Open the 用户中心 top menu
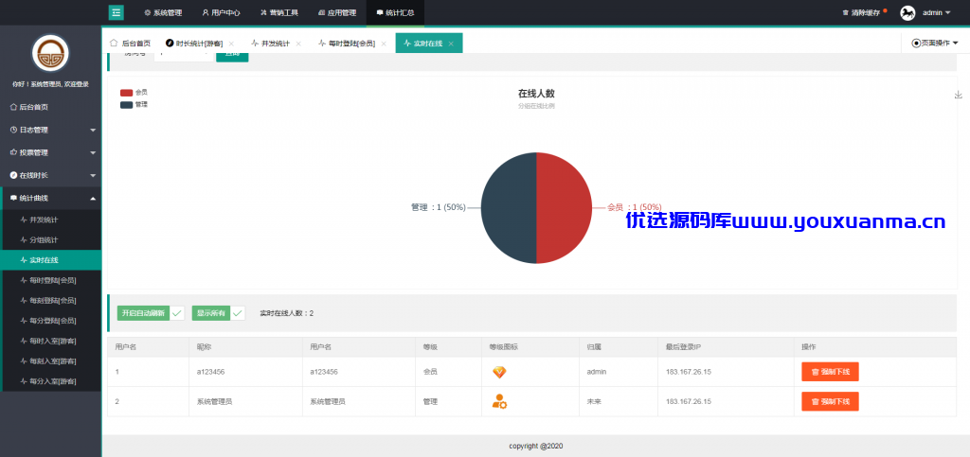 tap(222, 12)
